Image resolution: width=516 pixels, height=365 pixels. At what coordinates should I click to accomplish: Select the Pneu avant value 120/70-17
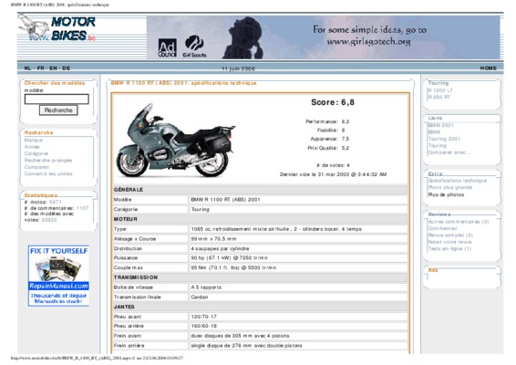pos(203,317)
